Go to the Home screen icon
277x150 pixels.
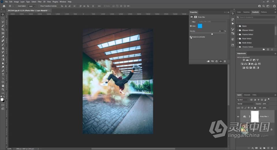(x=4, y=6)
